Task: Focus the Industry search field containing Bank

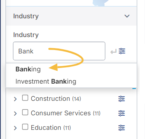Action: [x=59, y=51]
